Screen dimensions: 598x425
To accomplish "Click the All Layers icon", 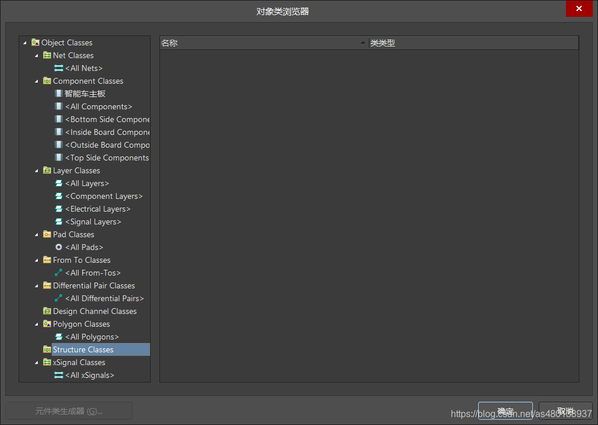I will pos(59,183).
